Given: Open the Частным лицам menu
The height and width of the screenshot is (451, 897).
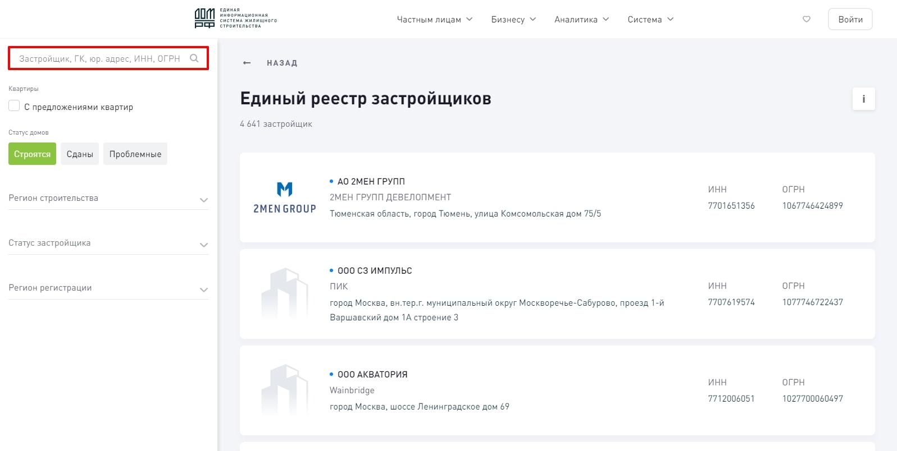Looking at the screenshot, I should (434, 19).
